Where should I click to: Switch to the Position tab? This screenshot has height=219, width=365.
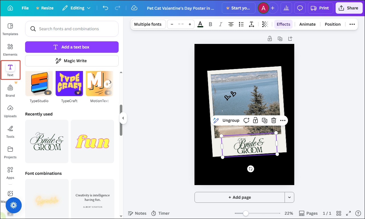[x=332, y=24]
